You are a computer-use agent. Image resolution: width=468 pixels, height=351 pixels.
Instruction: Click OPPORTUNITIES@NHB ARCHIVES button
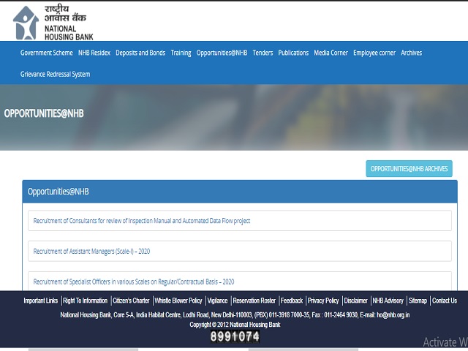[x=409, y=169]
